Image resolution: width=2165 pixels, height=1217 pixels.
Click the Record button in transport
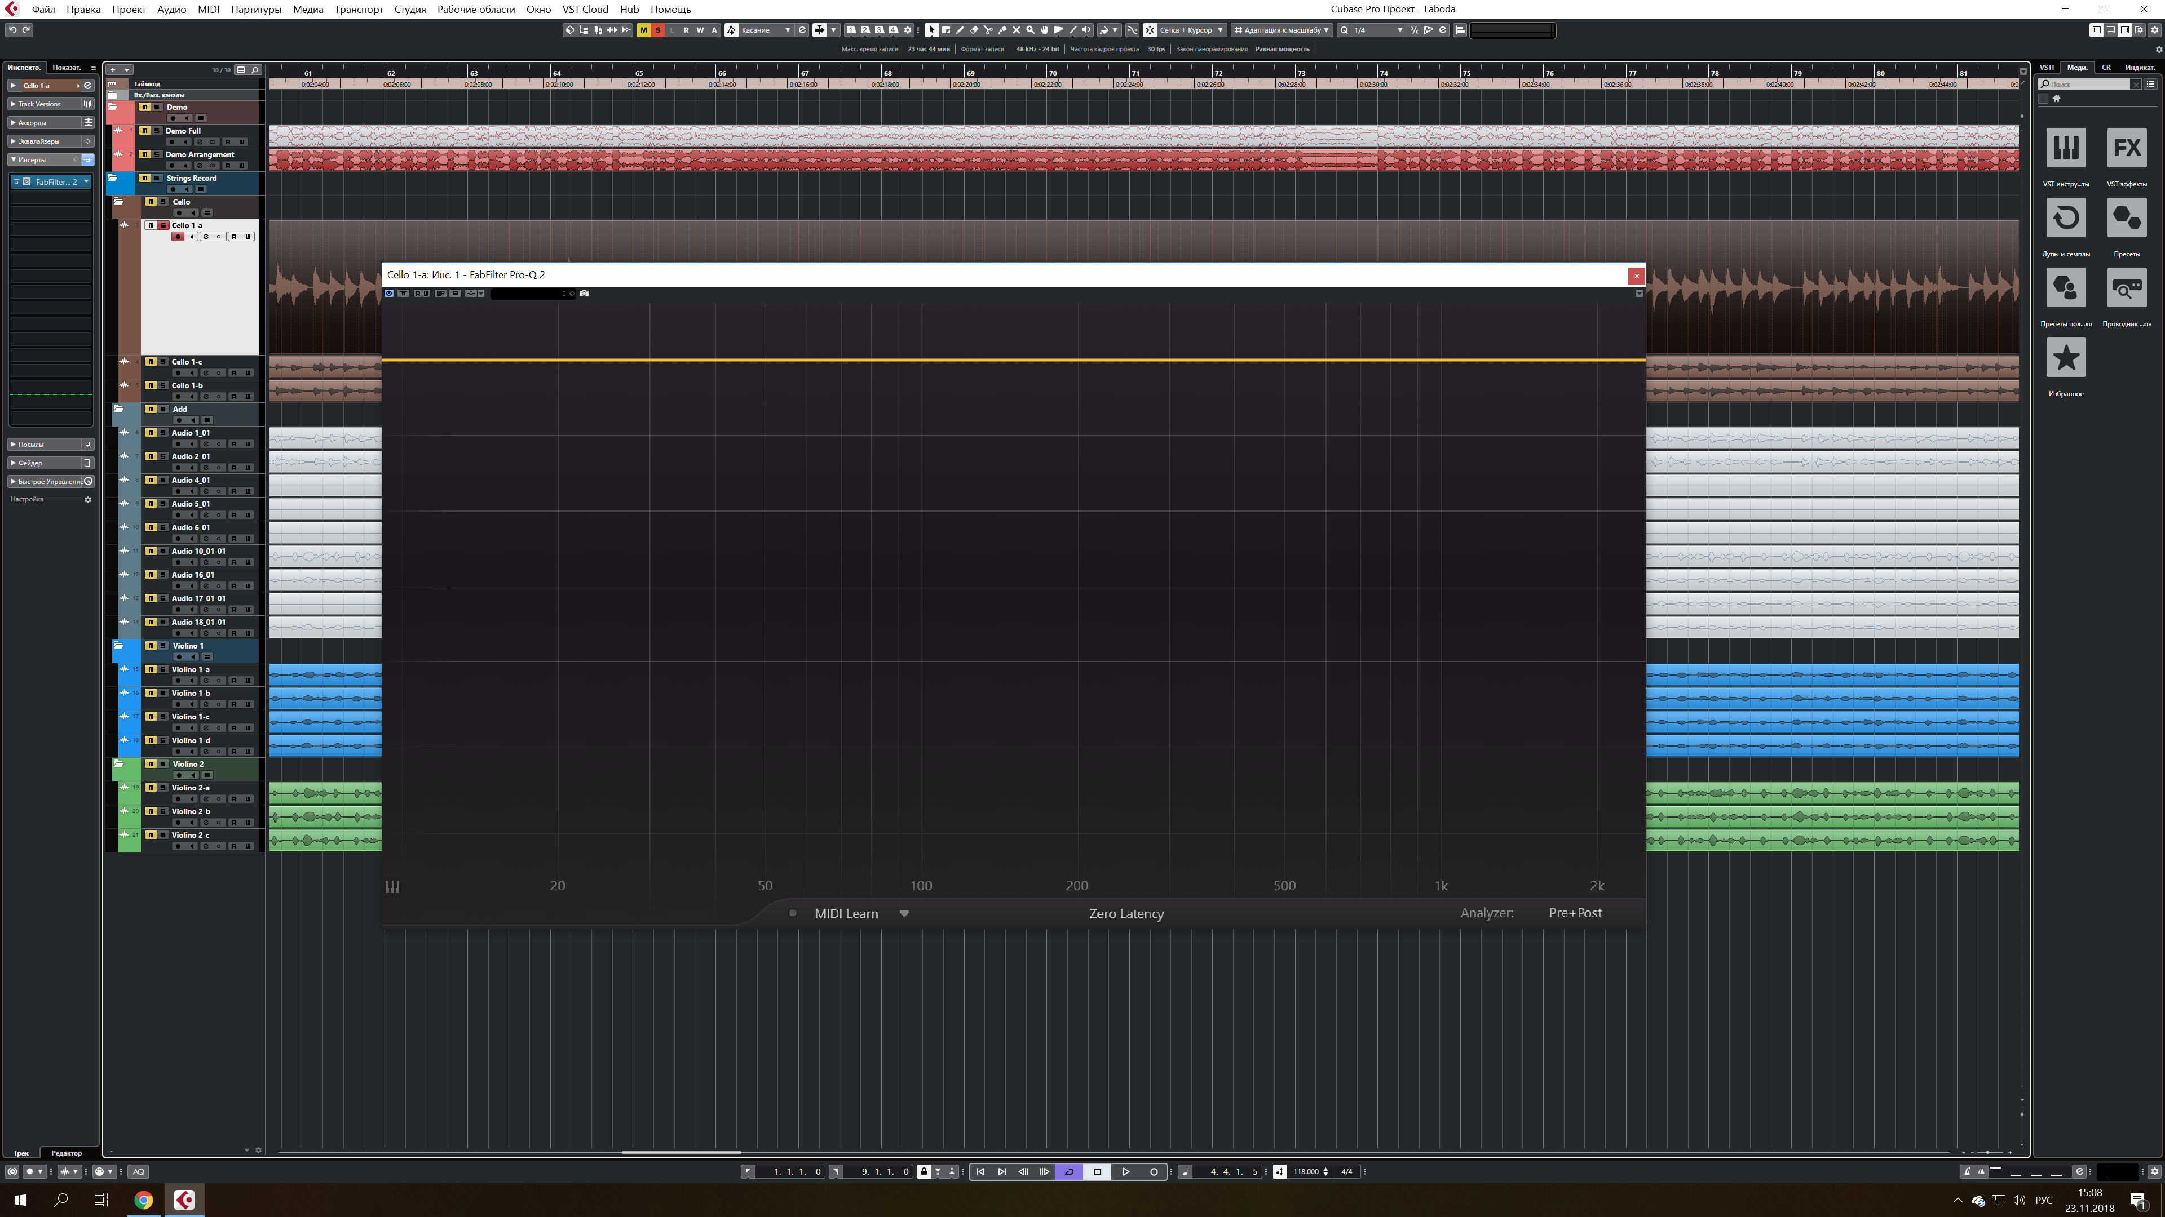coord(1154,1172)
